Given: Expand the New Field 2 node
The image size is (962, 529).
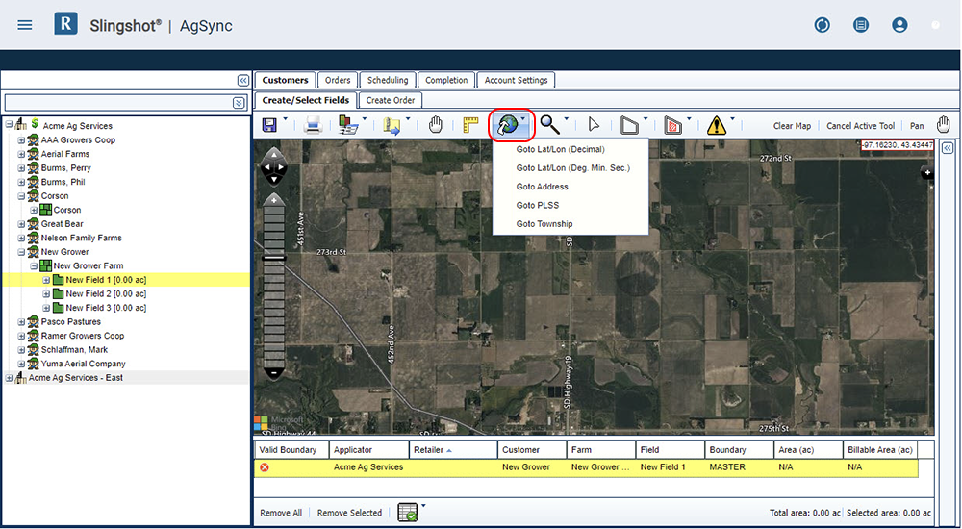Looking at the screenshot, I should pyautogui.click(x=46, y=294).
